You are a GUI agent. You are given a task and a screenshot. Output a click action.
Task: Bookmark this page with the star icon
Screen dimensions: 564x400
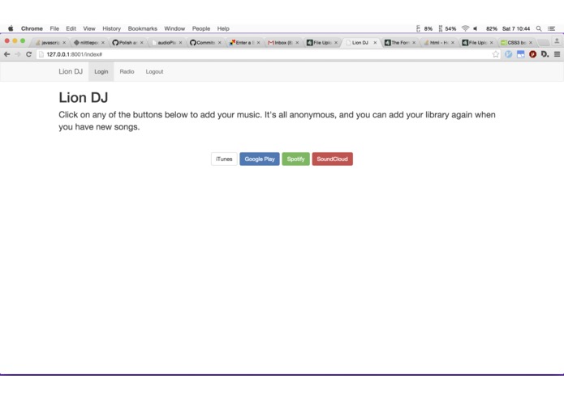coord(496,54)
